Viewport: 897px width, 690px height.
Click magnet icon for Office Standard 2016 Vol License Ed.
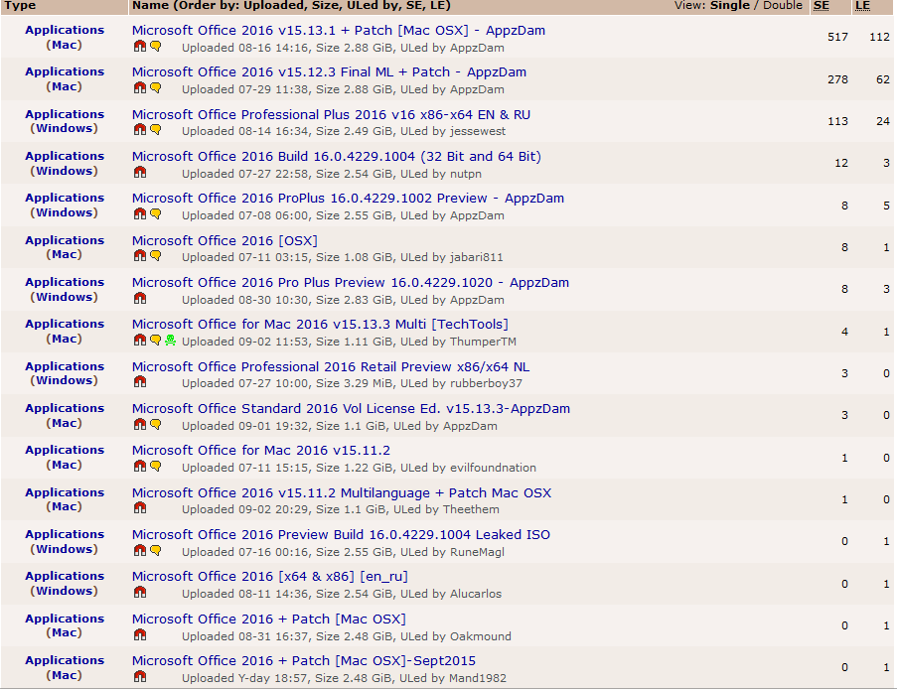(x=140, y=425)
